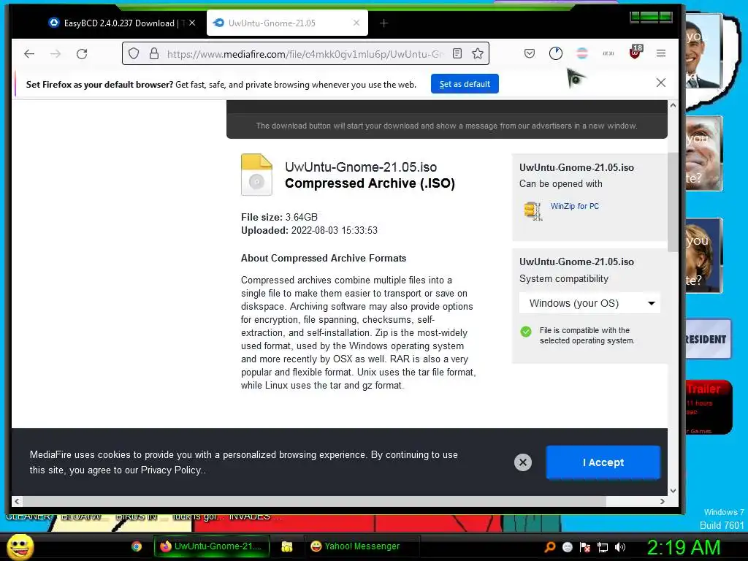Dismiss the default browser notification bar
Screen dimensions: 748x561
pyautogui.click(x=660, y=83)
